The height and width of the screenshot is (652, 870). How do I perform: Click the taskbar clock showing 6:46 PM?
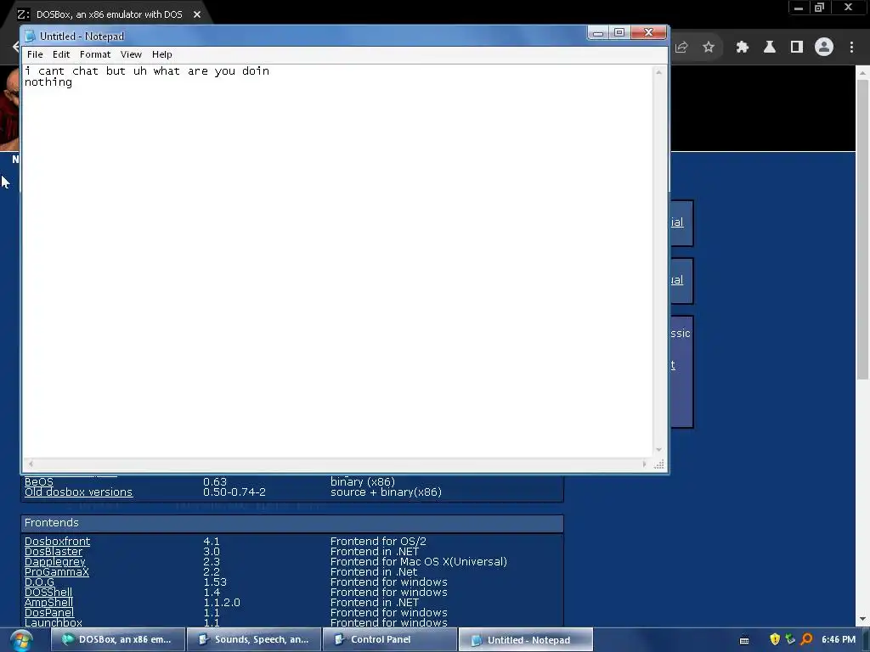click(839, 640)
